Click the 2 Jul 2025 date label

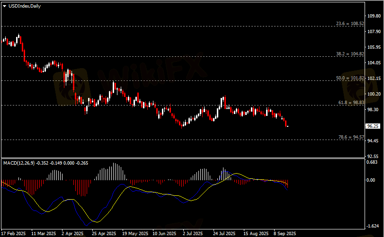pyautogui.click(x=193, y=234)
